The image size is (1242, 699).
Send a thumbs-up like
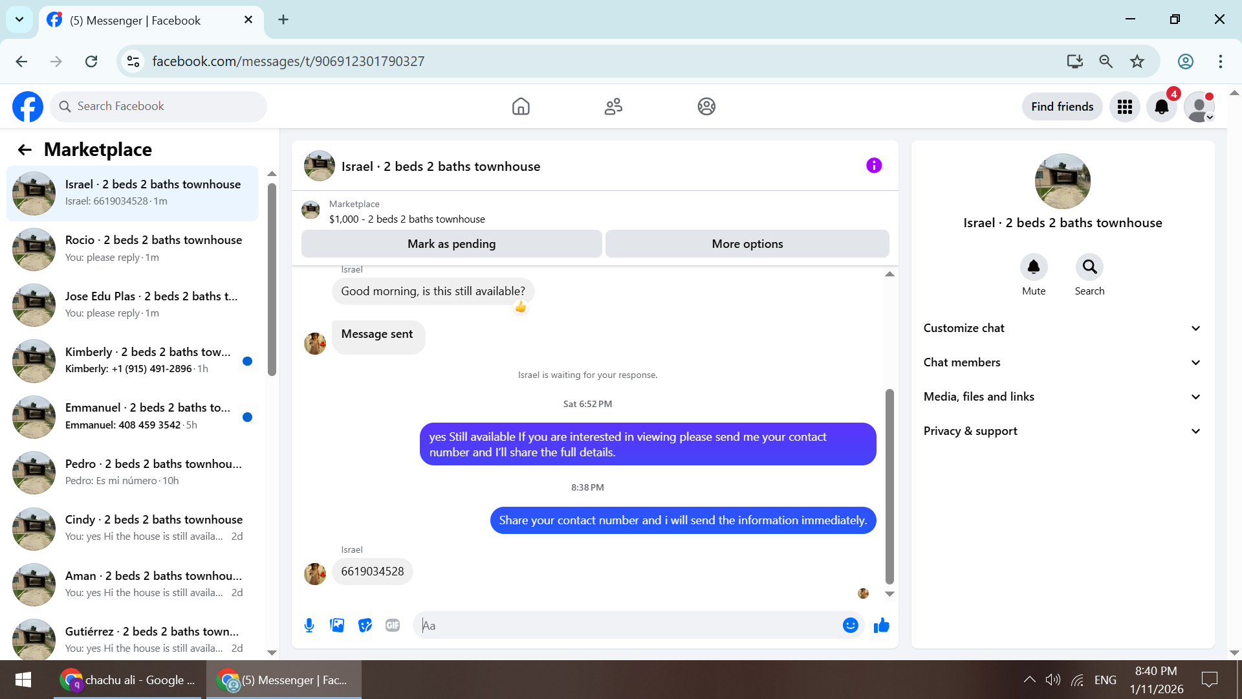tap(882, 625)
